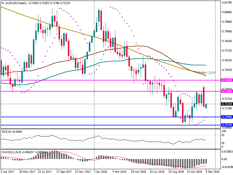Select the magenta 0.74440 price label

tap(226, 80)
